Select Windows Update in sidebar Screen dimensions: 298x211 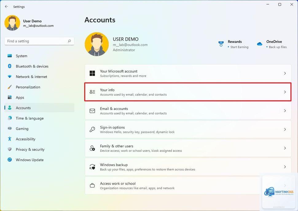click(39, 160)
